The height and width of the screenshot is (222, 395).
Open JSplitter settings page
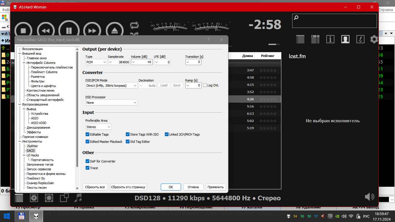tap(32, 146)
